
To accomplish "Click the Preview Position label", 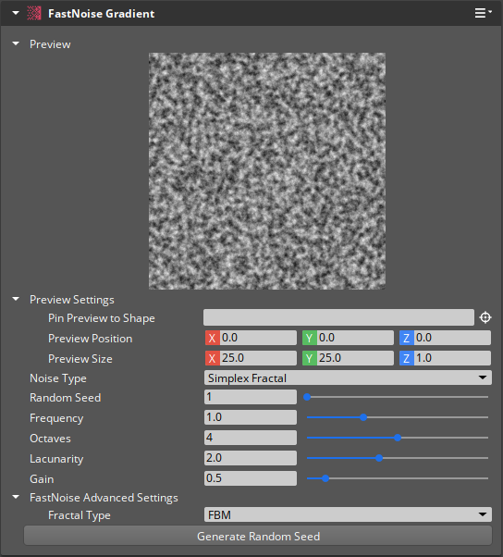I will pyautogui.click(x=91, y=339).
